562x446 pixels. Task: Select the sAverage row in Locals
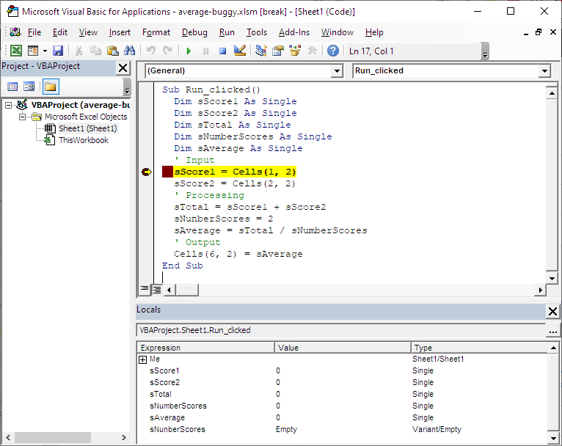point(343,417)
